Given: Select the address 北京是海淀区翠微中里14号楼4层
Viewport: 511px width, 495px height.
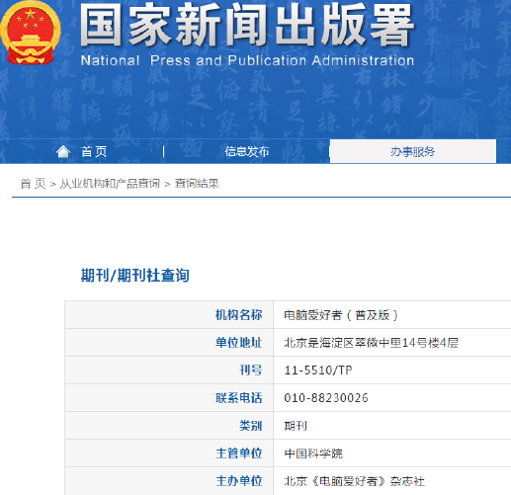Looking at the screenshot, I should point(372,343).
